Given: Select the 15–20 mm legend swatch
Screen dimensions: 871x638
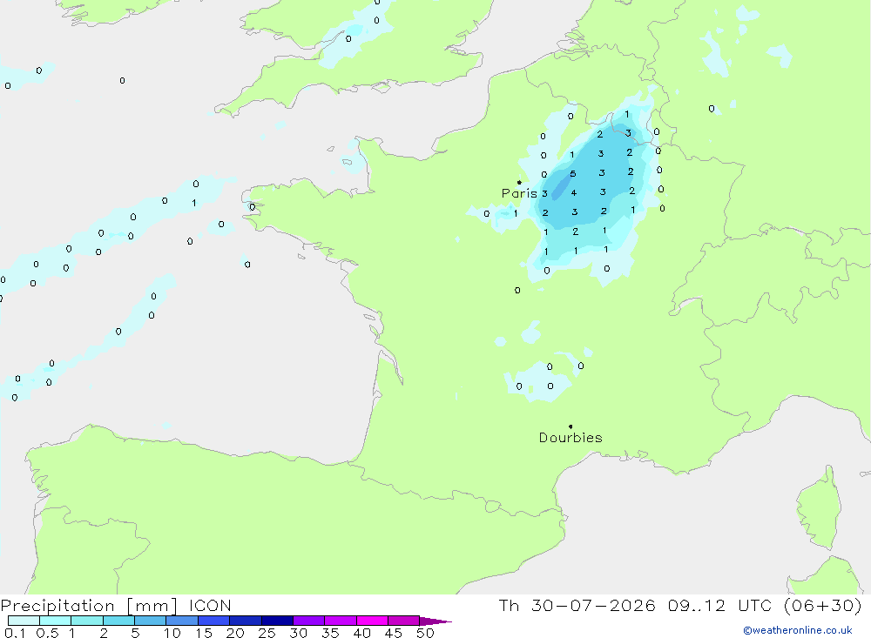Looking at the screenshot, I should tap(214, 621).
